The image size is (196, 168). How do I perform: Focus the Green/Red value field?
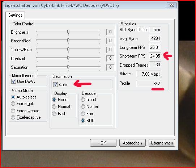coord(110,41)
